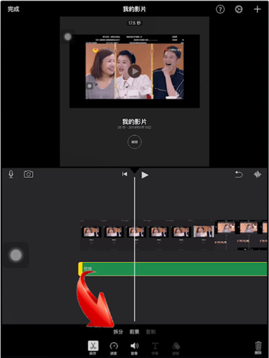Choose 复制 to duplicate the clip
The image size is (269, 358).
point(151,332)
